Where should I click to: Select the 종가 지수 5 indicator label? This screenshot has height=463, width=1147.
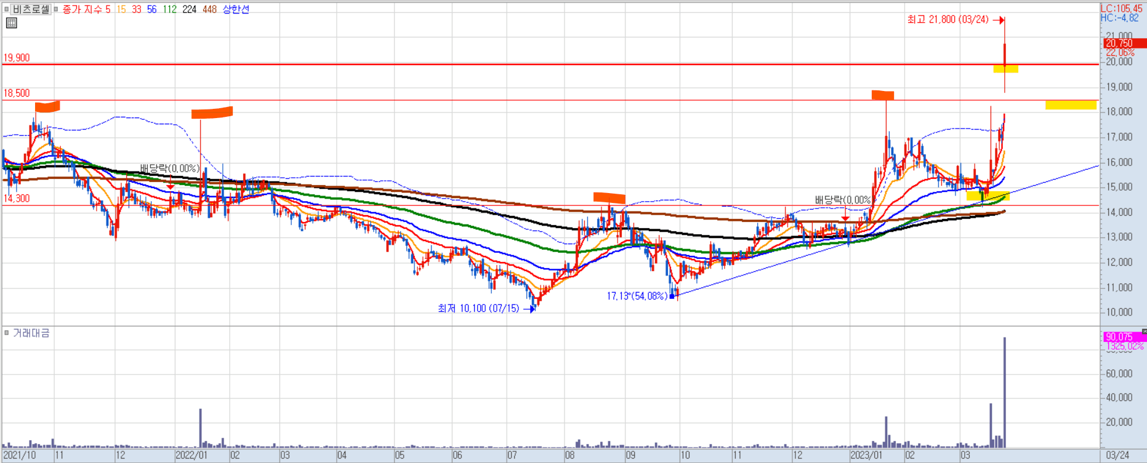[86, 9]
